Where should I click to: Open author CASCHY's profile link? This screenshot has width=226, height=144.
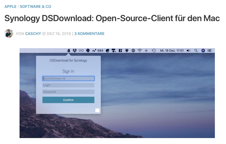[33, 34]
